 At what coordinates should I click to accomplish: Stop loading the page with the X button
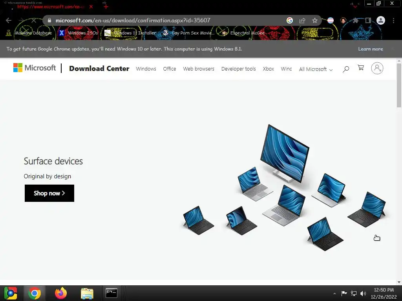point(34,20)
